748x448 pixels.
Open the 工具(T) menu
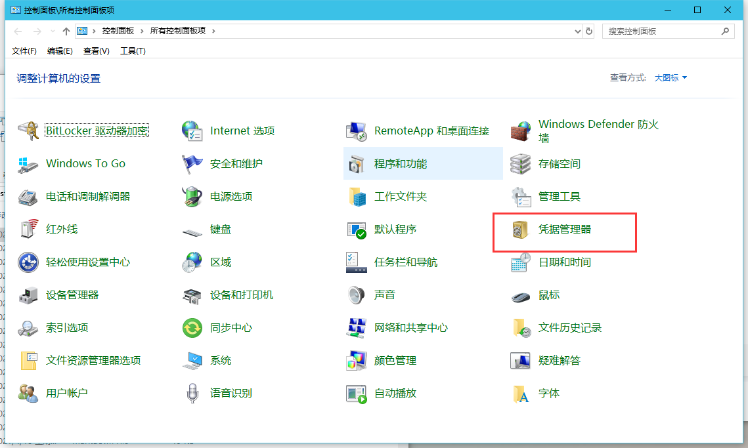133,51
